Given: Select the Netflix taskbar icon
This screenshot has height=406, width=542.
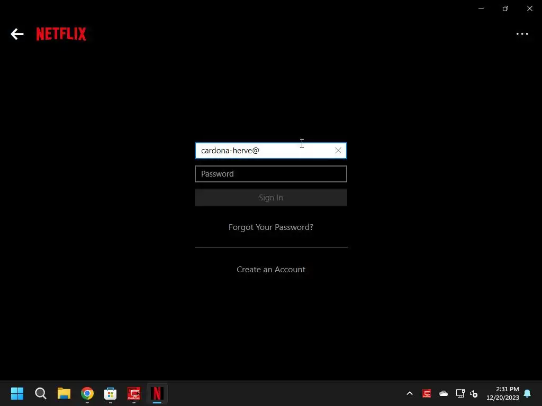Looking at the screenshot, I should point(157,393).
